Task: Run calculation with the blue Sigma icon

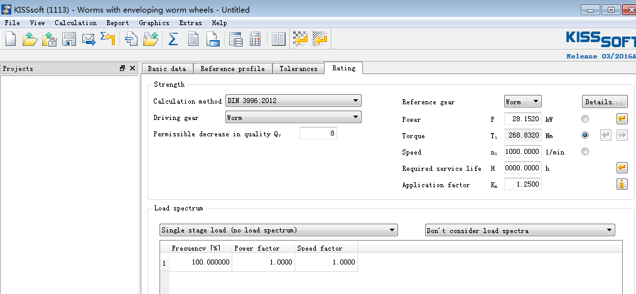Action: pyautogui.click(x=173, y=40)
